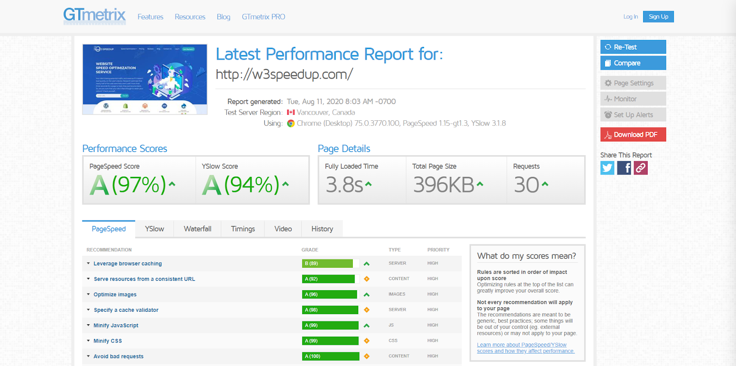Image resolution: width=736 pixels, height=366 pixels.
Task: Expand Avoid bad requests recommendation
Action: (118, 357)
